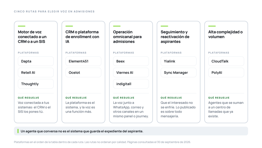Select the Beex platform chip
The image size is (262, 148).
click(x=131, y=61)
